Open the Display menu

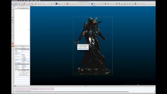click(28, 1)
